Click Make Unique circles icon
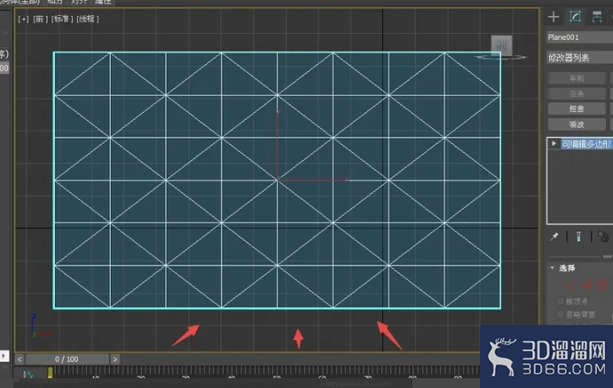Screen dimensions: 613x388 (603, 237)
